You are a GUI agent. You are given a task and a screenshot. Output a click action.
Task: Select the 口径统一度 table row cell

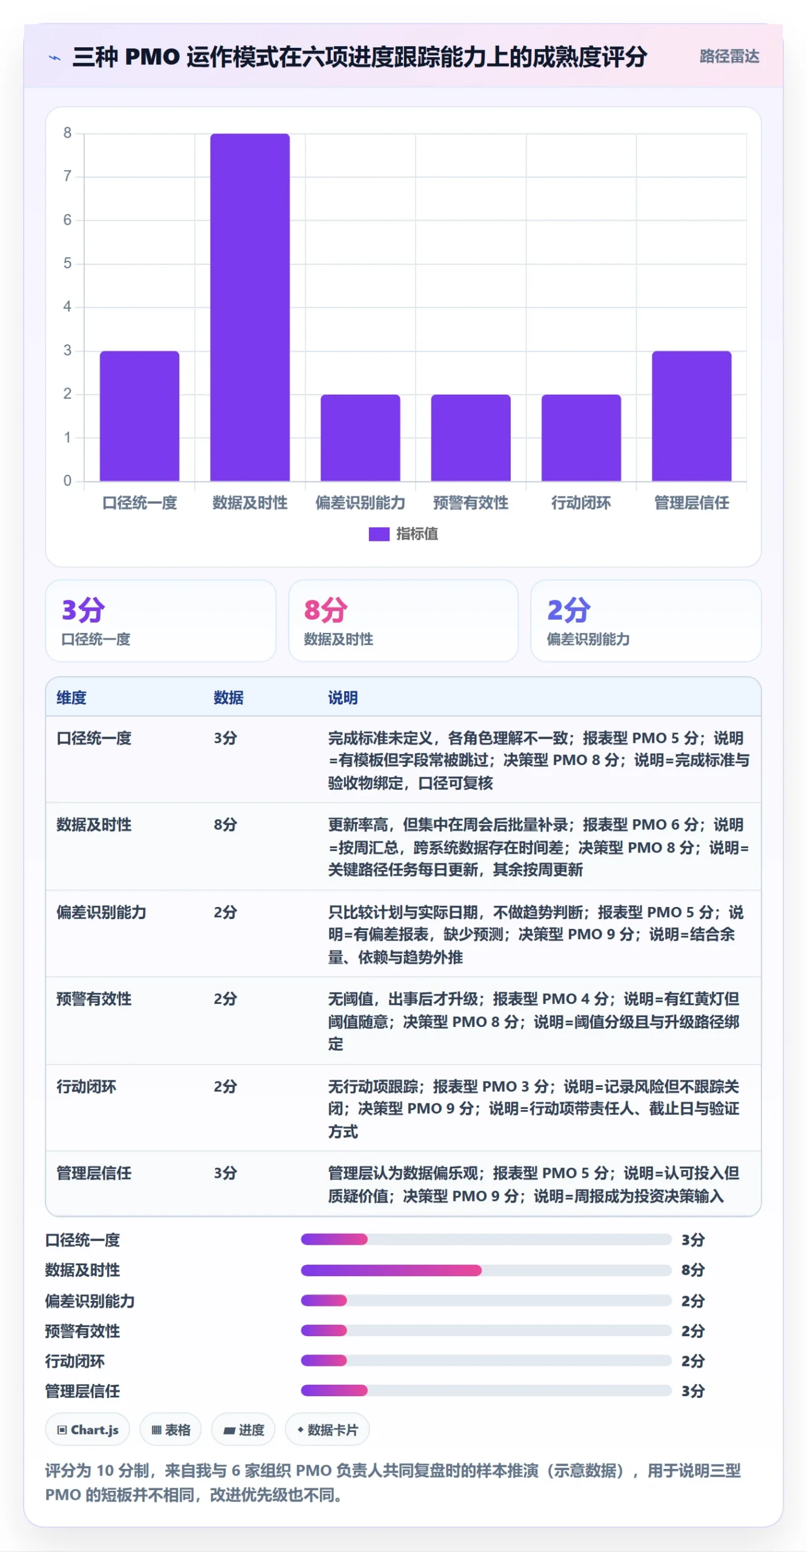pos(94,738)
